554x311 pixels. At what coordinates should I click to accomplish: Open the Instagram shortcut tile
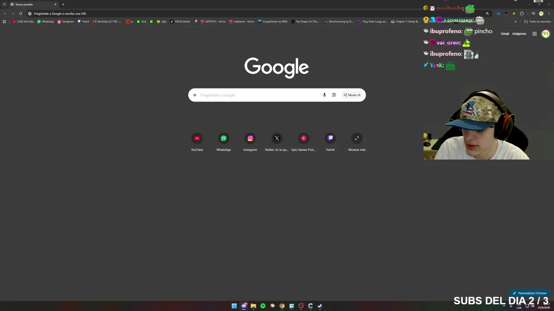pyautogui.click(x=250, y=142)
